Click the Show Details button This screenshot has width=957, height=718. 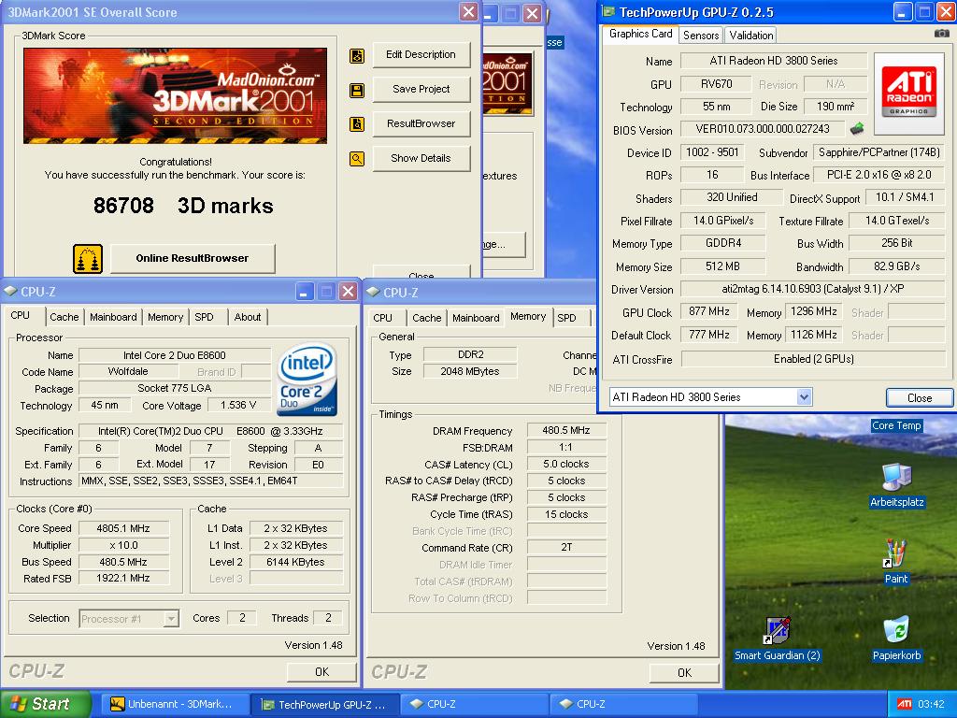[x=421, y=158]
